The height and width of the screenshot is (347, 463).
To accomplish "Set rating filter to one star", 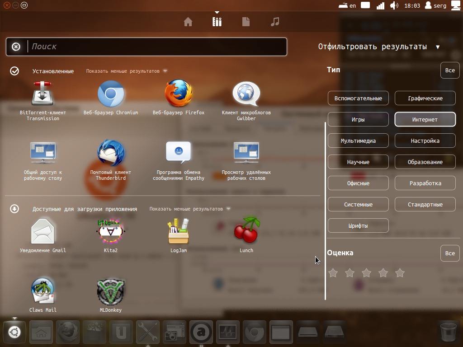I will point(333,273).
